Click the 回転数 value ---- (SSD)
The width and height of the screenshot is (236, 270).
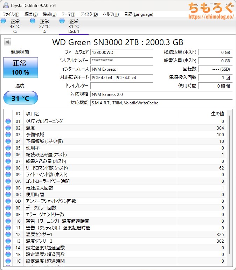tap(215, 69)
